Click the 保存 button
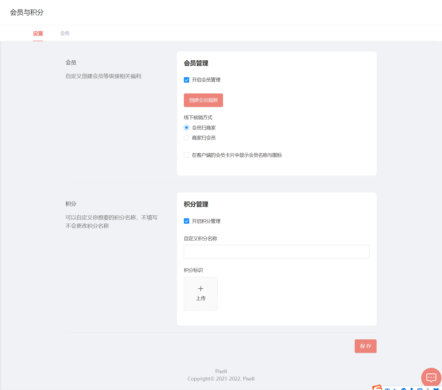 (365, 346)
